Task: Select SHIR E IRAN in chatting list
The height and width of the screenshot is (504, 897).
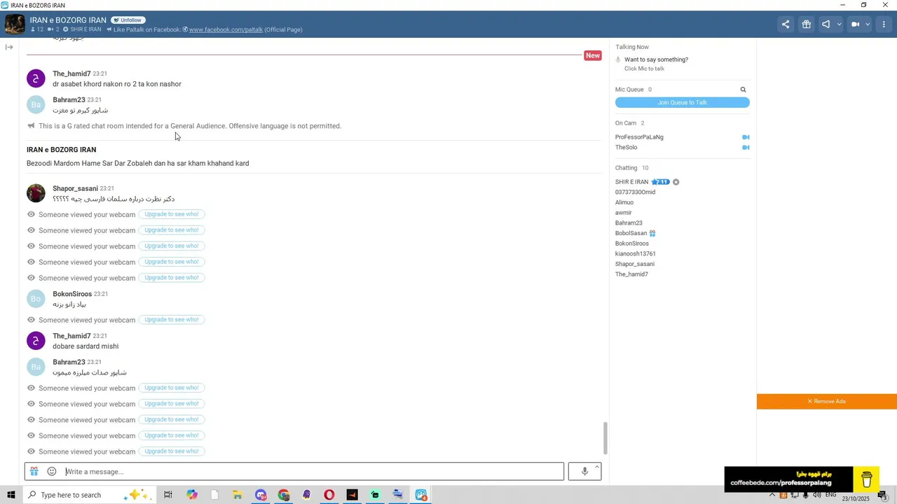Action: 631,182
